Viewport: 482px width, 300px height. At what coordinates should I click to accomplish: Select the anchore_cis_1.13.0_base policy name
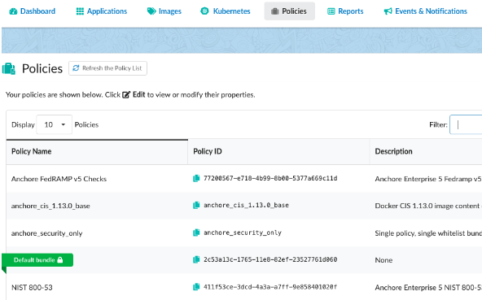(50, 206)
